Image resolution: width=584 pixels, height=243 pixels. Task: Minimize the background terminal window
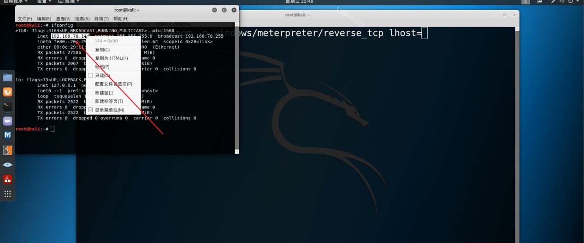(496, 15)
